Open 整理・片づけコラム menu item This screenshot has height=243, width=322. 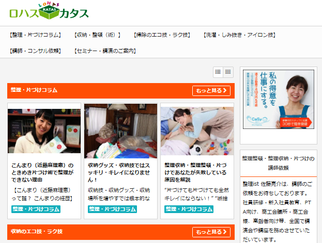36,35
